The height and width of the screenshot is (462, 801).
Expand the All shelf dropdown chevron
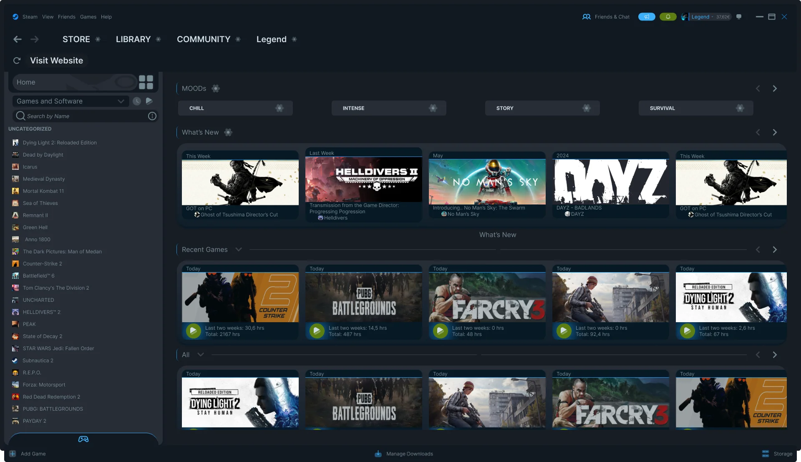[201, 355]
